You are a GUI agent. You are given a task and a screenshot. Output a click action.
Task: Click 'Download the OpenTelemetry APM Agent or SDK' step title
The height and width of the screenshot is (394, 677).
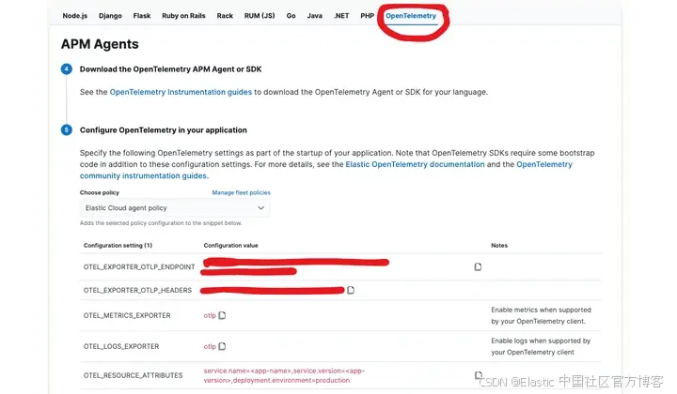pyautogui.click(x=170, y=69)
